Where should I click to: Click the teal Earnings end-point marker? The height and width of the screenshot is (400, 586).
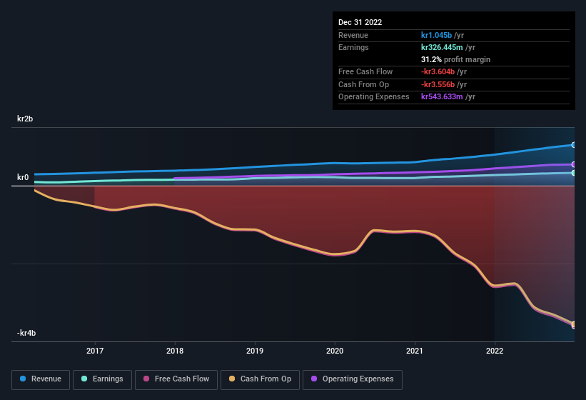pos(573,173)
